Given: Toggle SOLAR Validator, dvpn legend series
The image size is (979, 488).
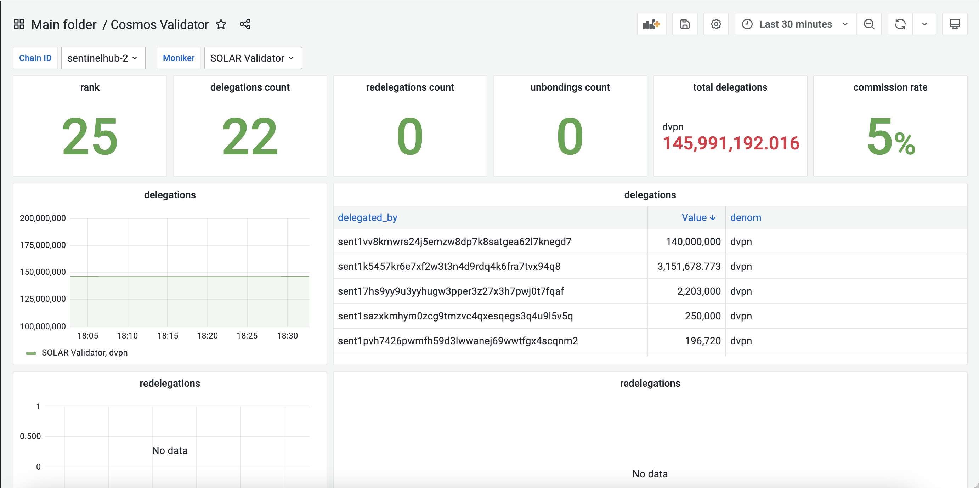Looking at the screenshot, I should click(84, 353).
